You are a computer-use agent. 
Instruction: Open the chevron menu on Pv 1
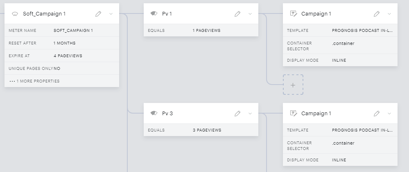(x=250, y=14)
